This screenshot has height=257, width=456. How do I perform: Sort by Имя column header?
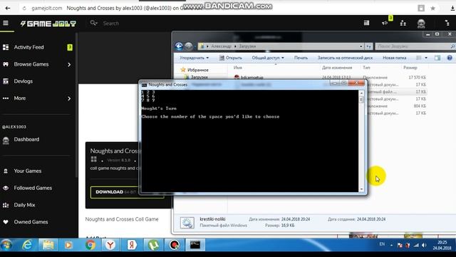click(x=237, y=68)
